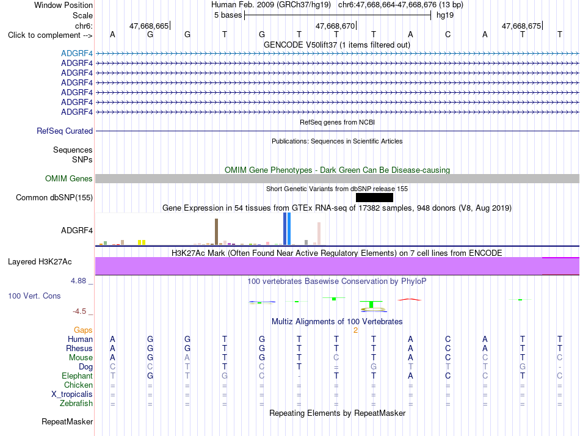Click the yellow GTEx expression bars
Image resolution: width=580 pixels, height=436 pixels.
[x=142, y=242]
